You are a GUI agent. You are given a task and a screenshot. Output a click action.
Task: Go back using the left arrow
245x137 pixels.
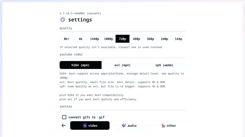64,125
